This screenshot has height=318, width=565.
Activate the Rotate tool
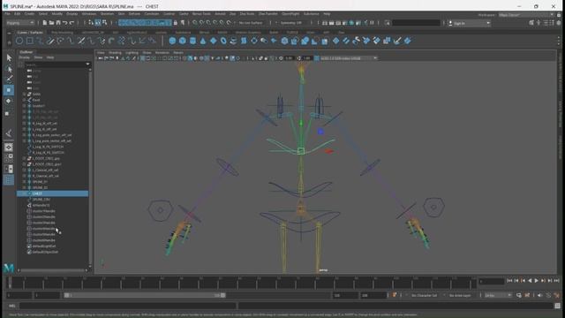coord(9,102)
